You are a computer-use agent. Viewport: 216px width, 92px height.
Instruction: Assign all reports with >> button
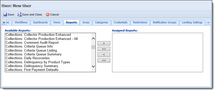point(104,49)
